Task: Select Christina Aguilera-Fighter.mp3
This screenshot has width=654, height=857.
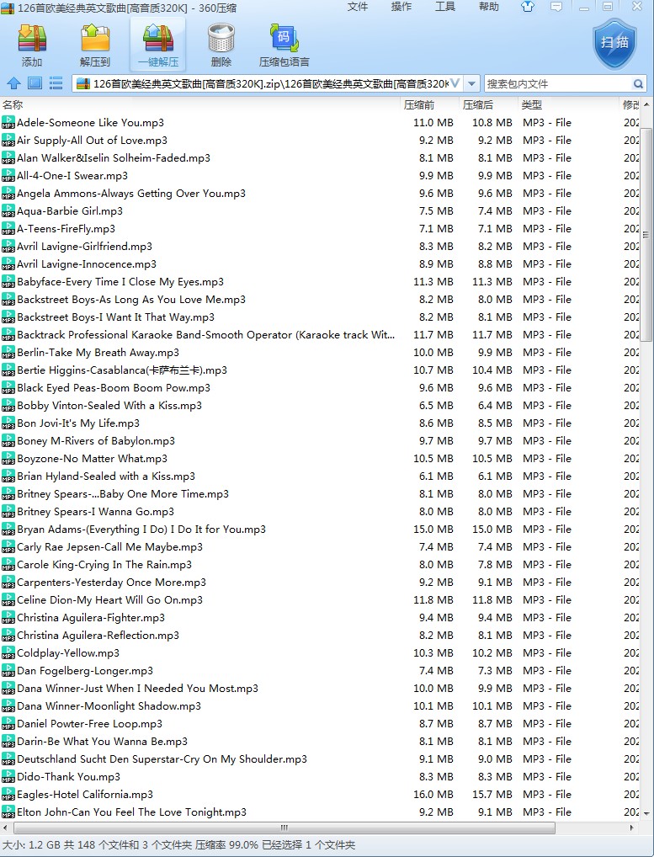Action: 91,618
